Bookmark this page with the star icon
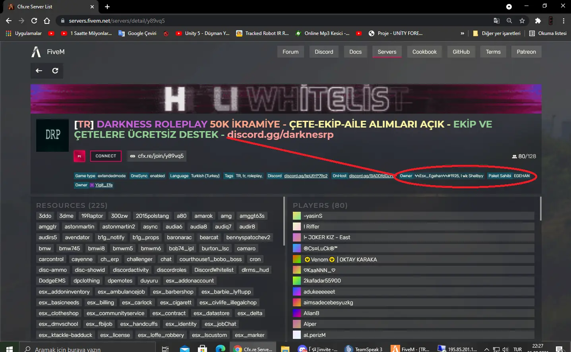This screenshot has width=571, height=352. [522, 21]
